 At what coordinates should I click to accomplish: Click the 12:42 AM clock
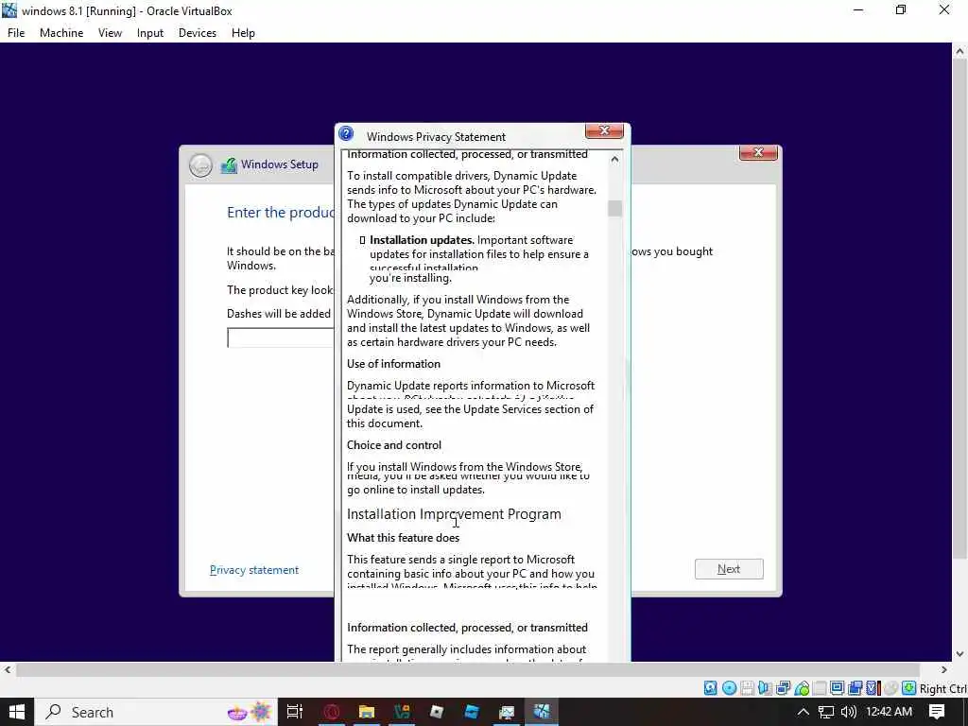(x=889, y=712)
